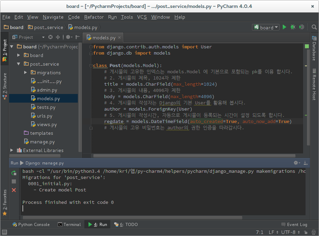Image resolution: width=319 pixels, height=236 pixels.
Task: Open the 7: Structure tool window
Action: coord(5,86)
